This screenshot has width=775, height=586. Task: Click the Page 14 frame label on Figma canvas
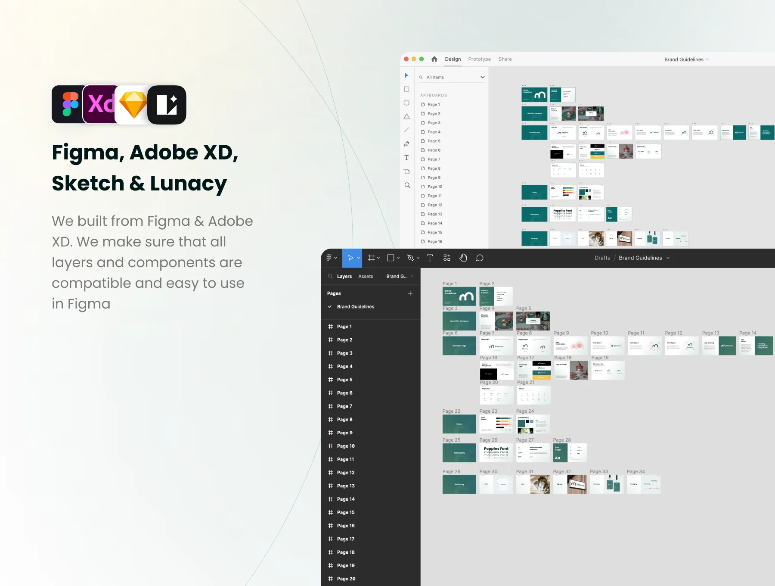tap(748, 333)
